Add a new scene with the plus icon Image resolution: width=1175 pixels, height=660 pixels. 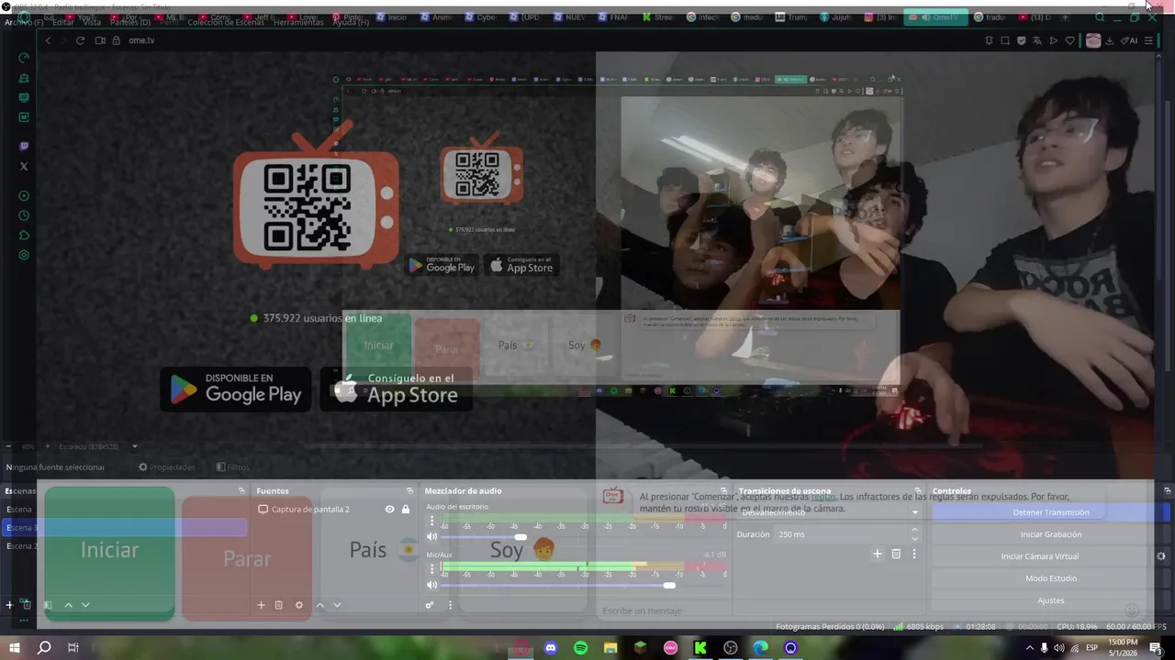coord(9,605)
